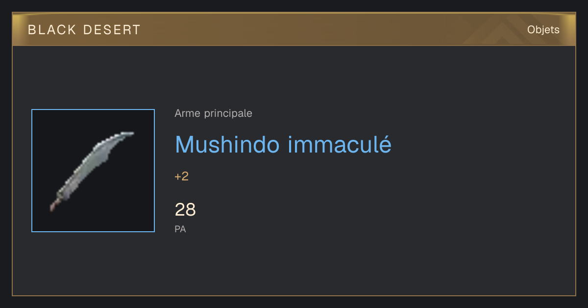Click the 28 attack value
The image size is (588, 308).
click(185, 210)
